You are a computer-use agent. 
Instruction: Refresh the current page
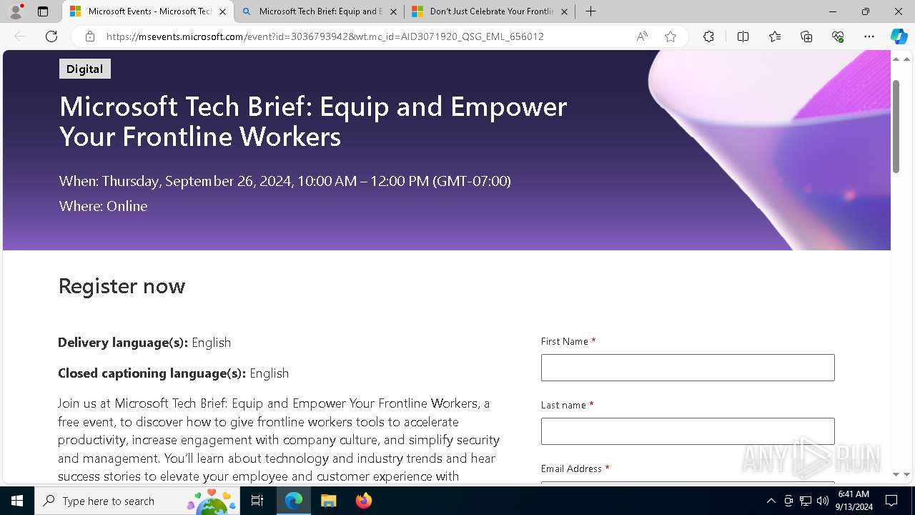tap(51, 36)
